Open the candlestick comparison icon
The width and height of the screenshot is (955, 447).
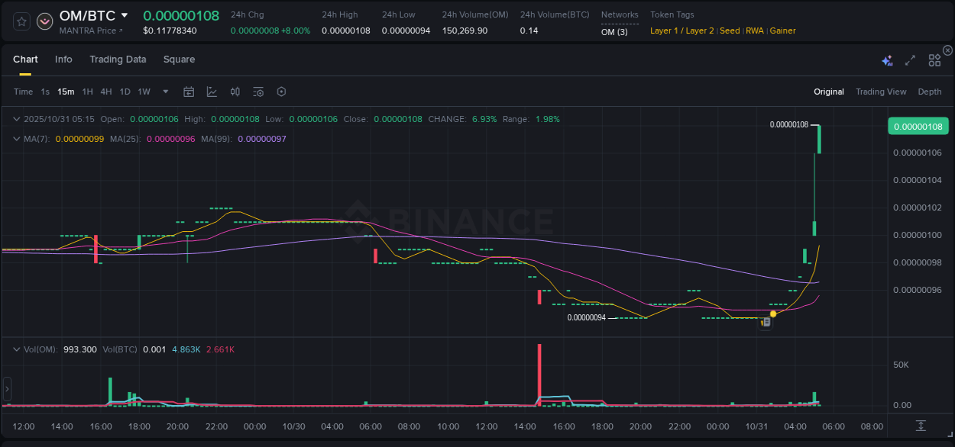235,92
